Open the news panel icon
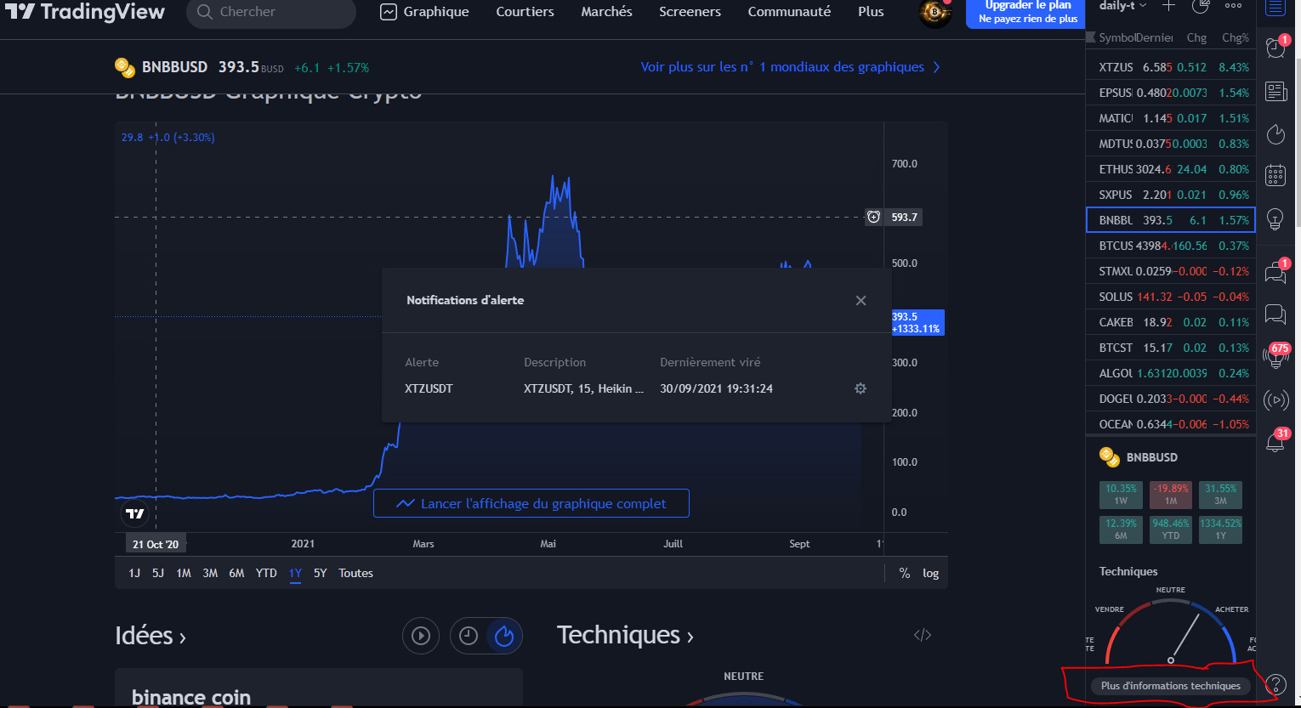The width and height of the screenshot is (1301, 708). [x=1275, y=91]
